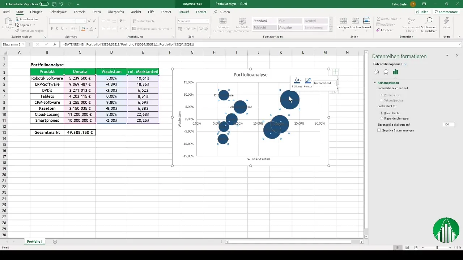463x260 pixels.
Task: Switch to the Seitenlayout ribbon tab
Action: coord(58,12)
